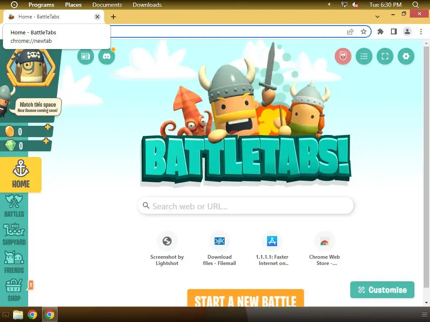Viewport: 430px width, 322px height.
Task: Click active Chrome window taskbar icon
Action: (x=50, y=314)
